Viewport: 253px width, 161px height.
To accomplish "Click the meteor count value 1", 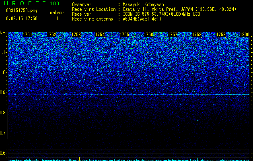I will (x=57, y=19).
